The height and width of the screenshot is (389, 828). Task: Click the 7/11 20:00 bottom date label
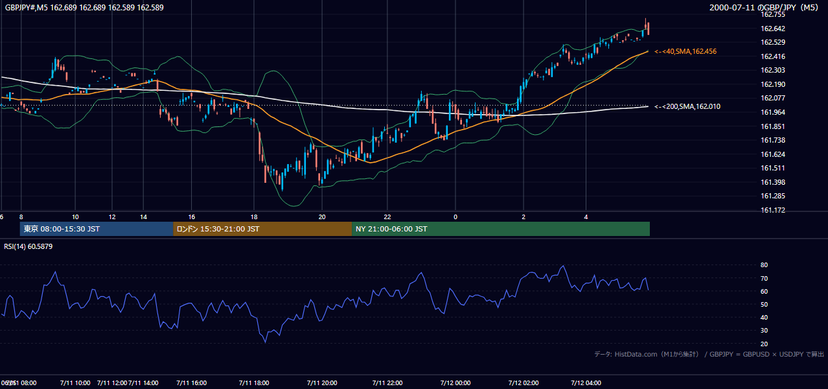322,383
